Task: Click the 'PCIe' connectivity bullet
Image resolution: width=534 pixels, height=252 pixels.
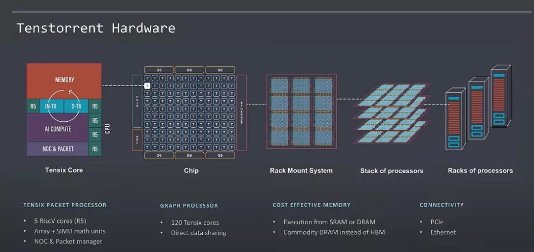Action: pyautogui.click(x=437, y=222)
